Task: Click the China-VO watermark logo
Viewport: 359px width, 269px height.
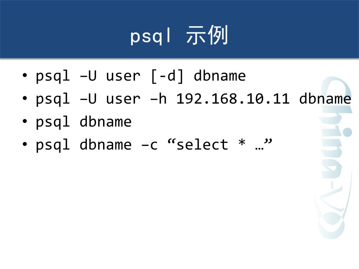Action: (332, 158)
